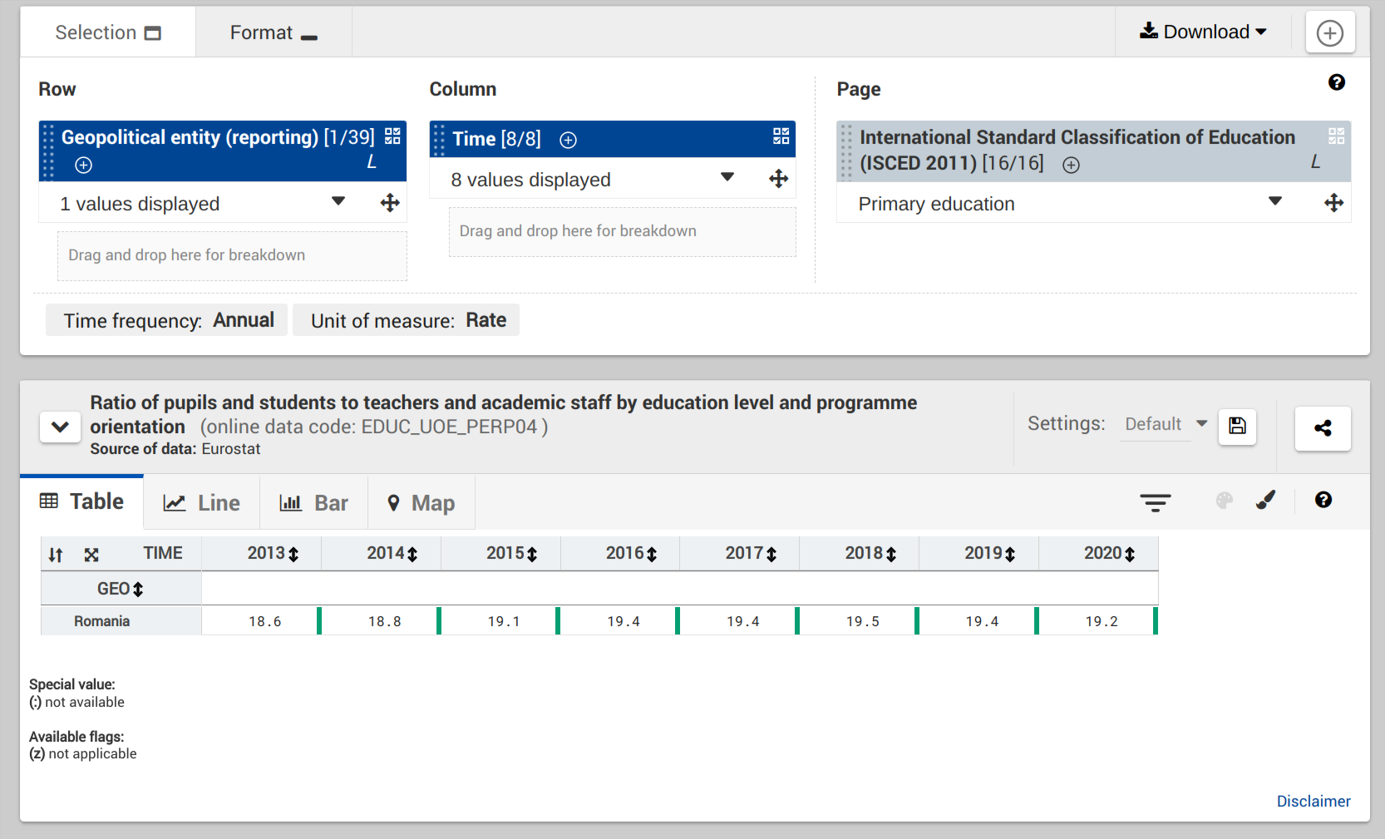Toggle sort on the 2013 column
The height and width of the screenshot is (839, 1385).
pos(293,555)
